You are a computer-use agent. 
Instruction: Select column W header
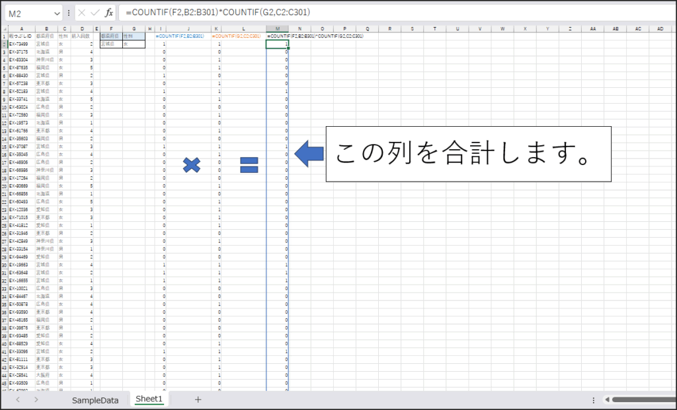pyautogui.click(x=502, y=29)
